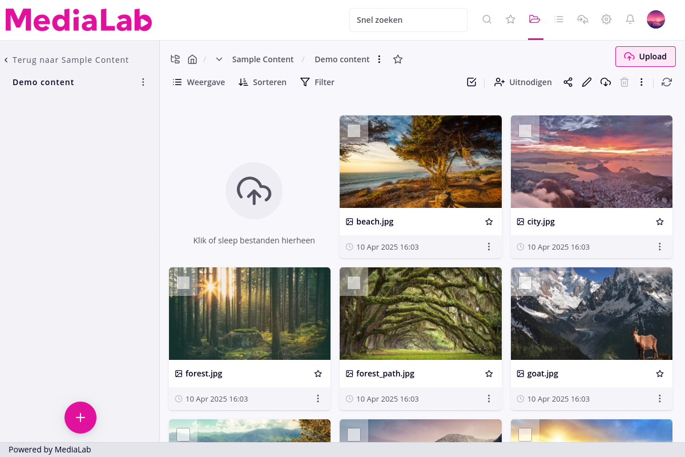Click the Snel zoeken search field
Viewport: 685px width, 457px height.
[x=408, y=19]
